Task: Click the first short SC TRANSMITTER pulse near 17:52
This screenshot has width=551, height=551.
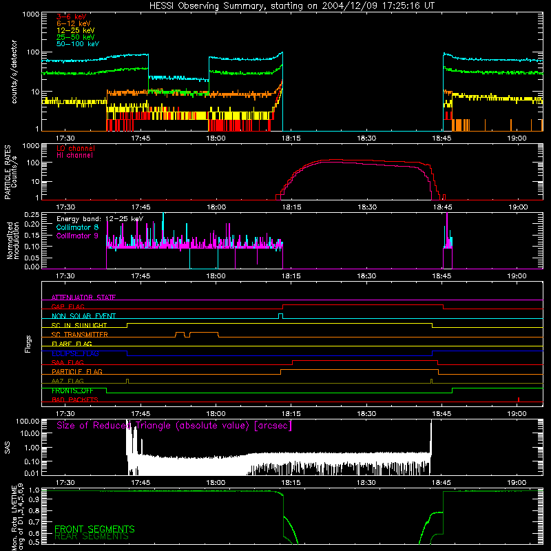Action: (180, 334)
